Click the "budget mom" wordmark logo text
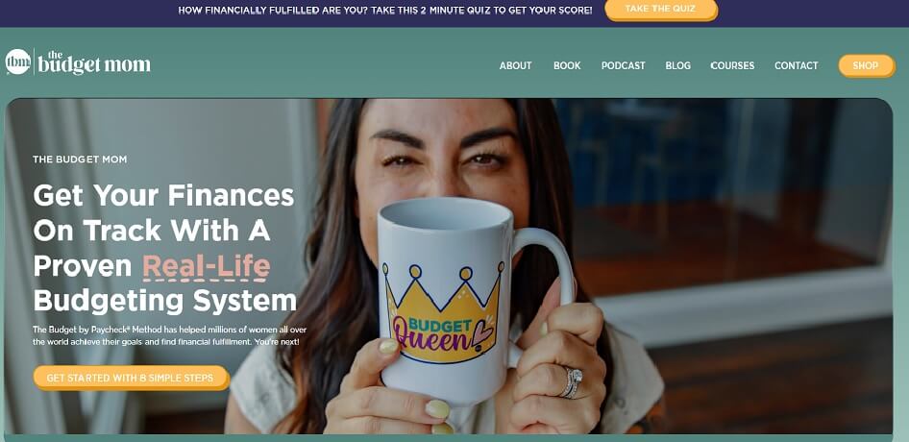Screen dimensions: 909x442 click(x=94, y=62)
